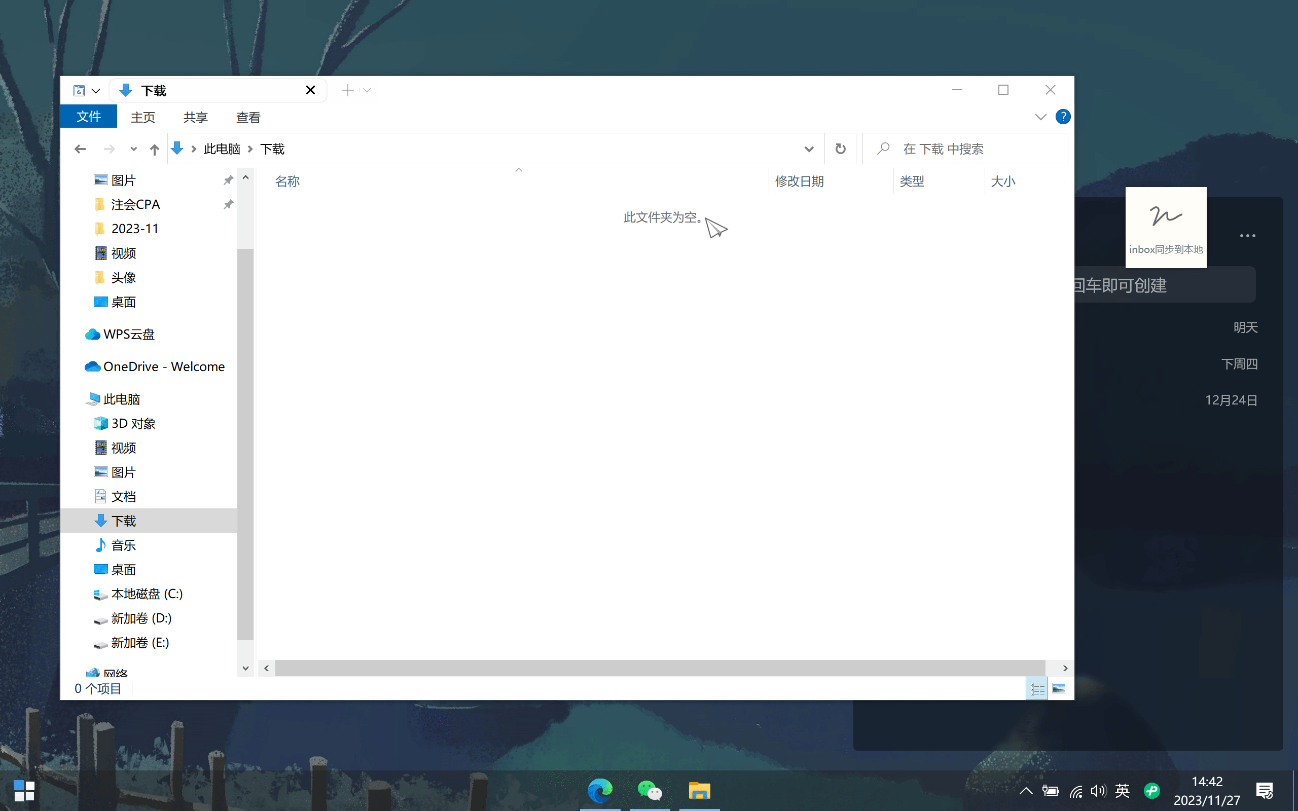1298x811 pixels.
Task: Sort by the 大小 column header
Action: (x=1003, y=181)
